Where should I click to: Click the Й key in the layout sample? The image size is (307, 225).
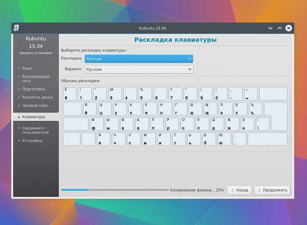pos(89,109)
